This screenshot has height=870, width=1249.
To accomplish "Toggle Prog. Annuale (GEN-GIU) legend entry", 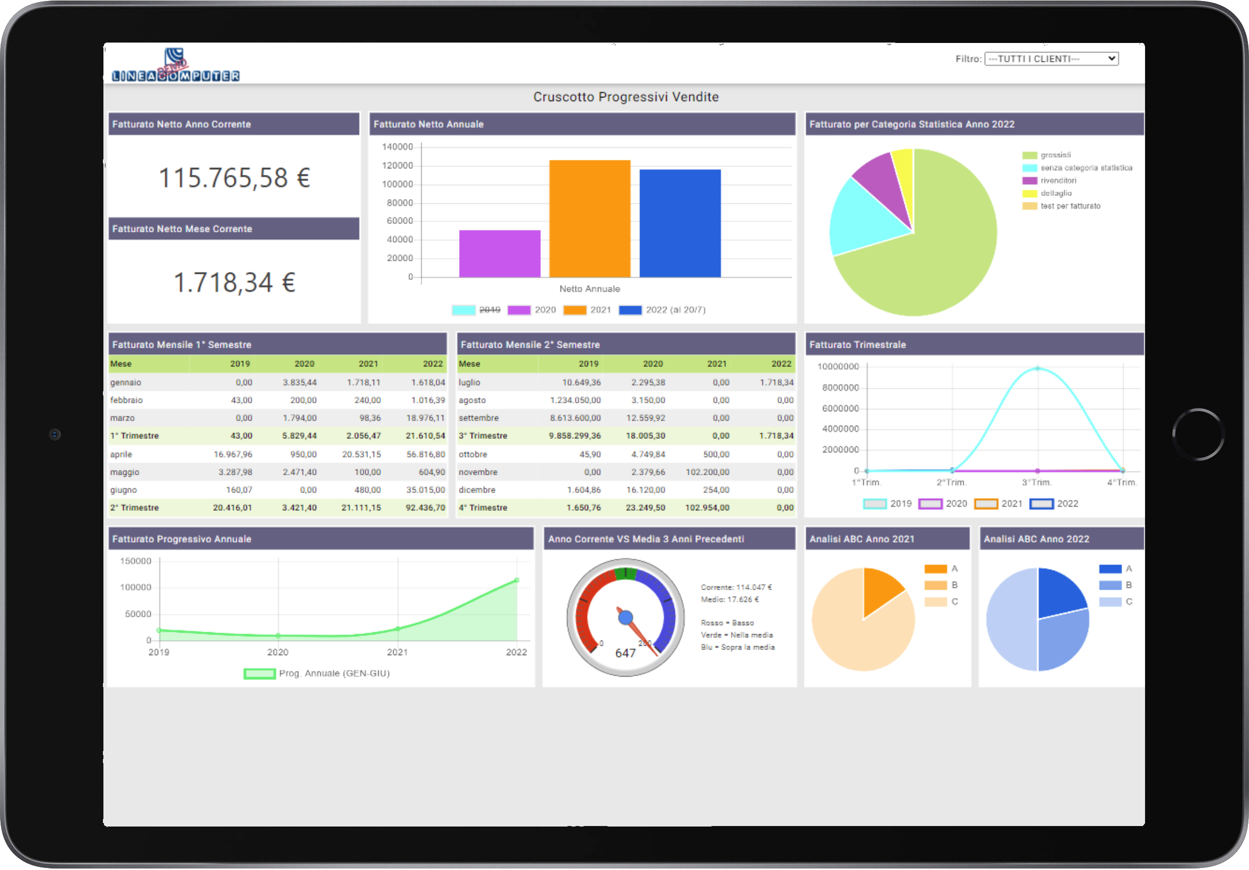I will pyautogui.click(x=317, y=674).
